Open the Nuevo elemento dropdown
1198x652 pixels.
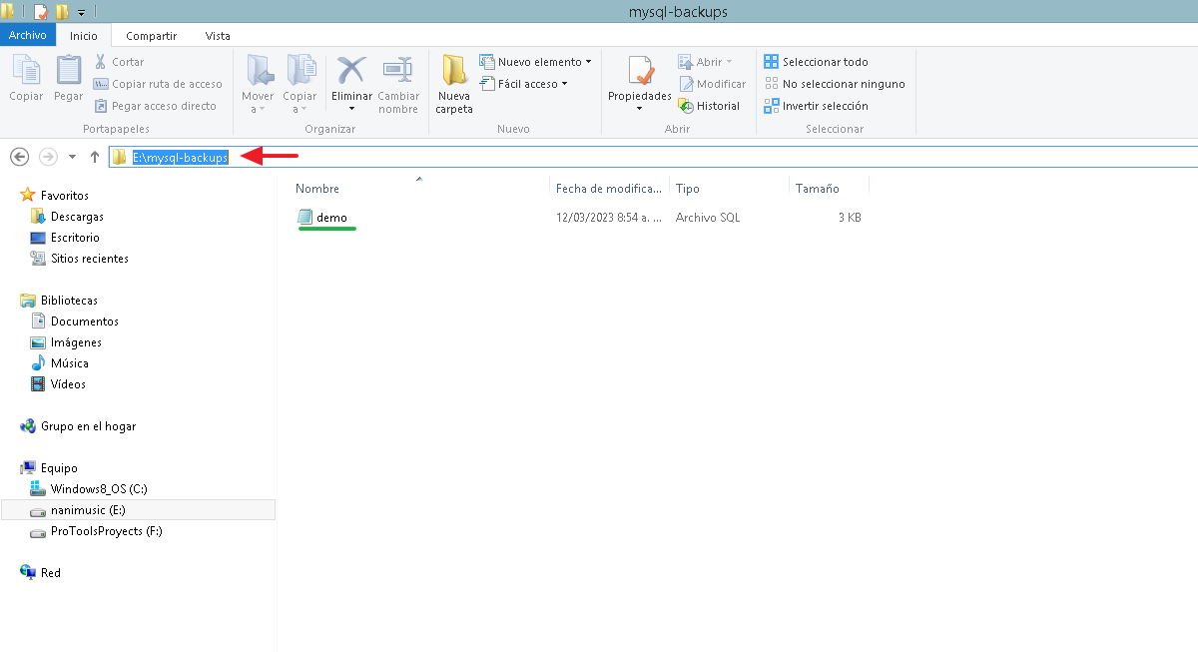pyautogui.click(x=536, y=61)
